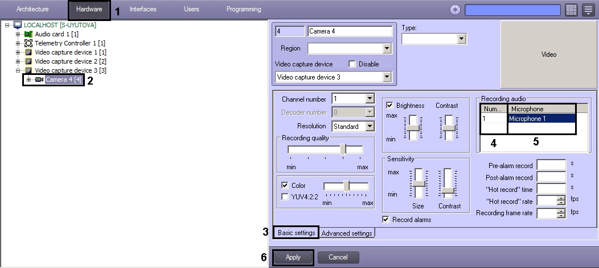This screenshot has width=599, height=268.
Task: Click the Camera 4 name field
Action: coord(350,31)
